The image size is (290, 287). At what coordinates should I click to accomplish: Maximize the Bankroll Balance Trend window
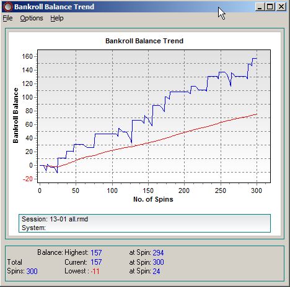(270, 7)
